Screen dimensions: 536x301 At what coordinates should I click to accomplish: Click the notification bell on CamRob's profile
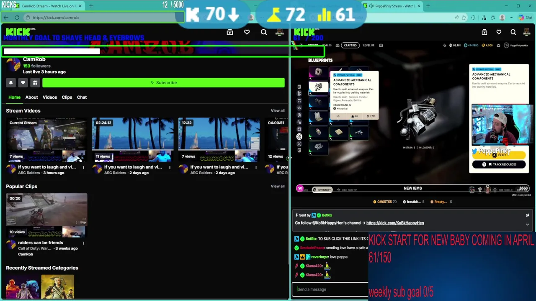click(x=11, y=83)
